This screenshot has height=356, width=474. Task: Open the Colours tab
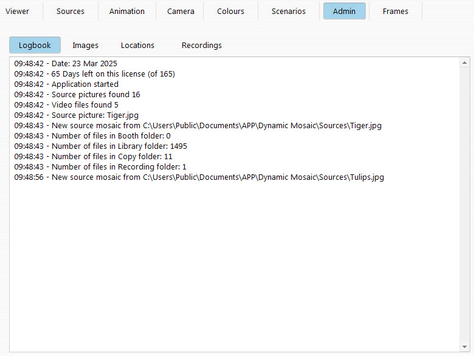coord(230,11)
